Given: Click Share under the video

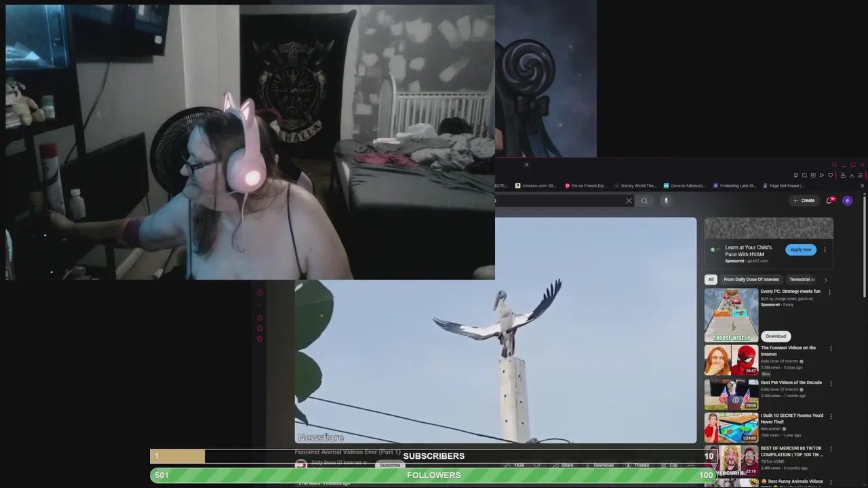Looking at the screenshot, I should [564, 465].
